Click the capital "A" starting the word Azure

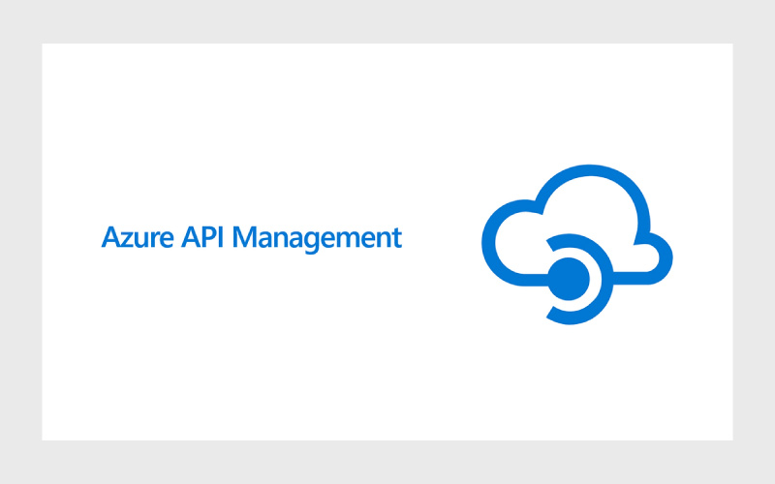(110, 237)
